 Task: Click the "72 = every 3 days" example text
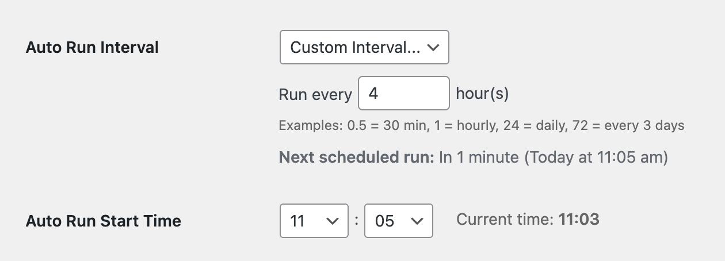628,125
